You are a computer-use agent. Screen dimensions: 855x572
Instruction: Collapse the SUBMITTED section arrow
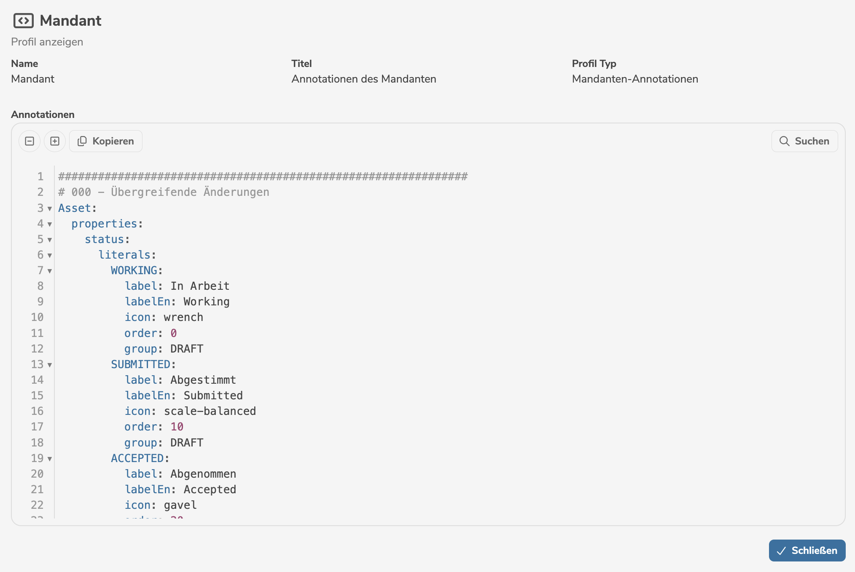[50, 365]
